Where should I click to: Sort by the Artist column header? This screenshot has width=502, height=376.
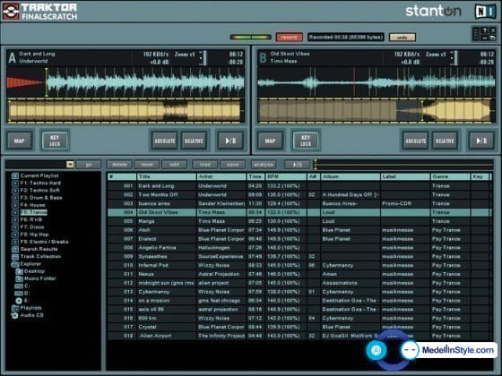click(x=221, y=177)
